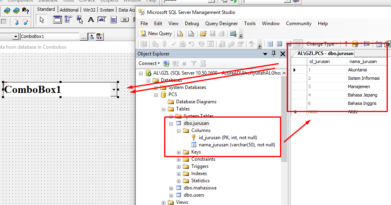Click the Trace Into icon in Delphi
Viewport: 391px width, 205px height.
17,22
